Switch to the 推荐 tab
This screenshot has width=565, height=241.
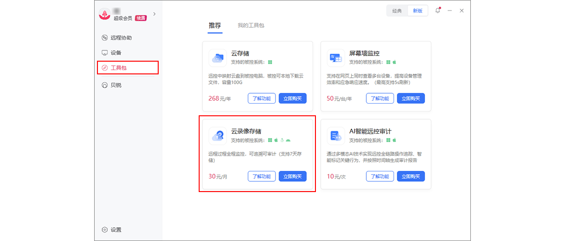[x=215, y=25]
